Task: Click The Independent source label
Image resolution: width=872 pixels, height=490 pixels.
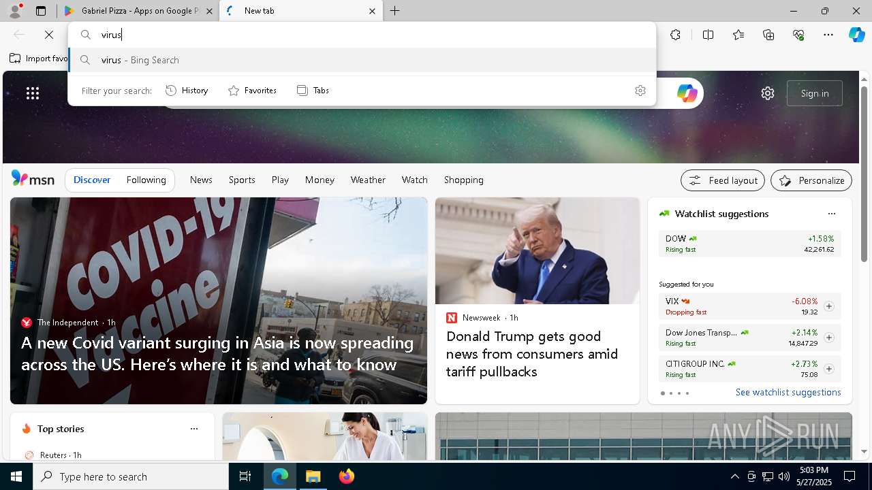Action: coord(68,323)
